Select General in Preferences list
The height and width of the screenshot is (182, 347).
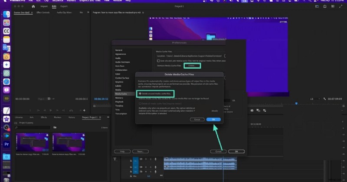(119, 50)
